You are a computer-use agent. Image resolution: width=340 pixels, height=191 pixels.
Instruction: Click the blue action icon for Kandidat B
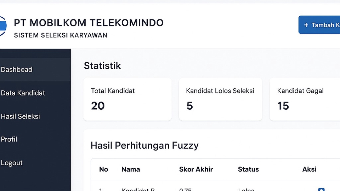coord(321,190)
